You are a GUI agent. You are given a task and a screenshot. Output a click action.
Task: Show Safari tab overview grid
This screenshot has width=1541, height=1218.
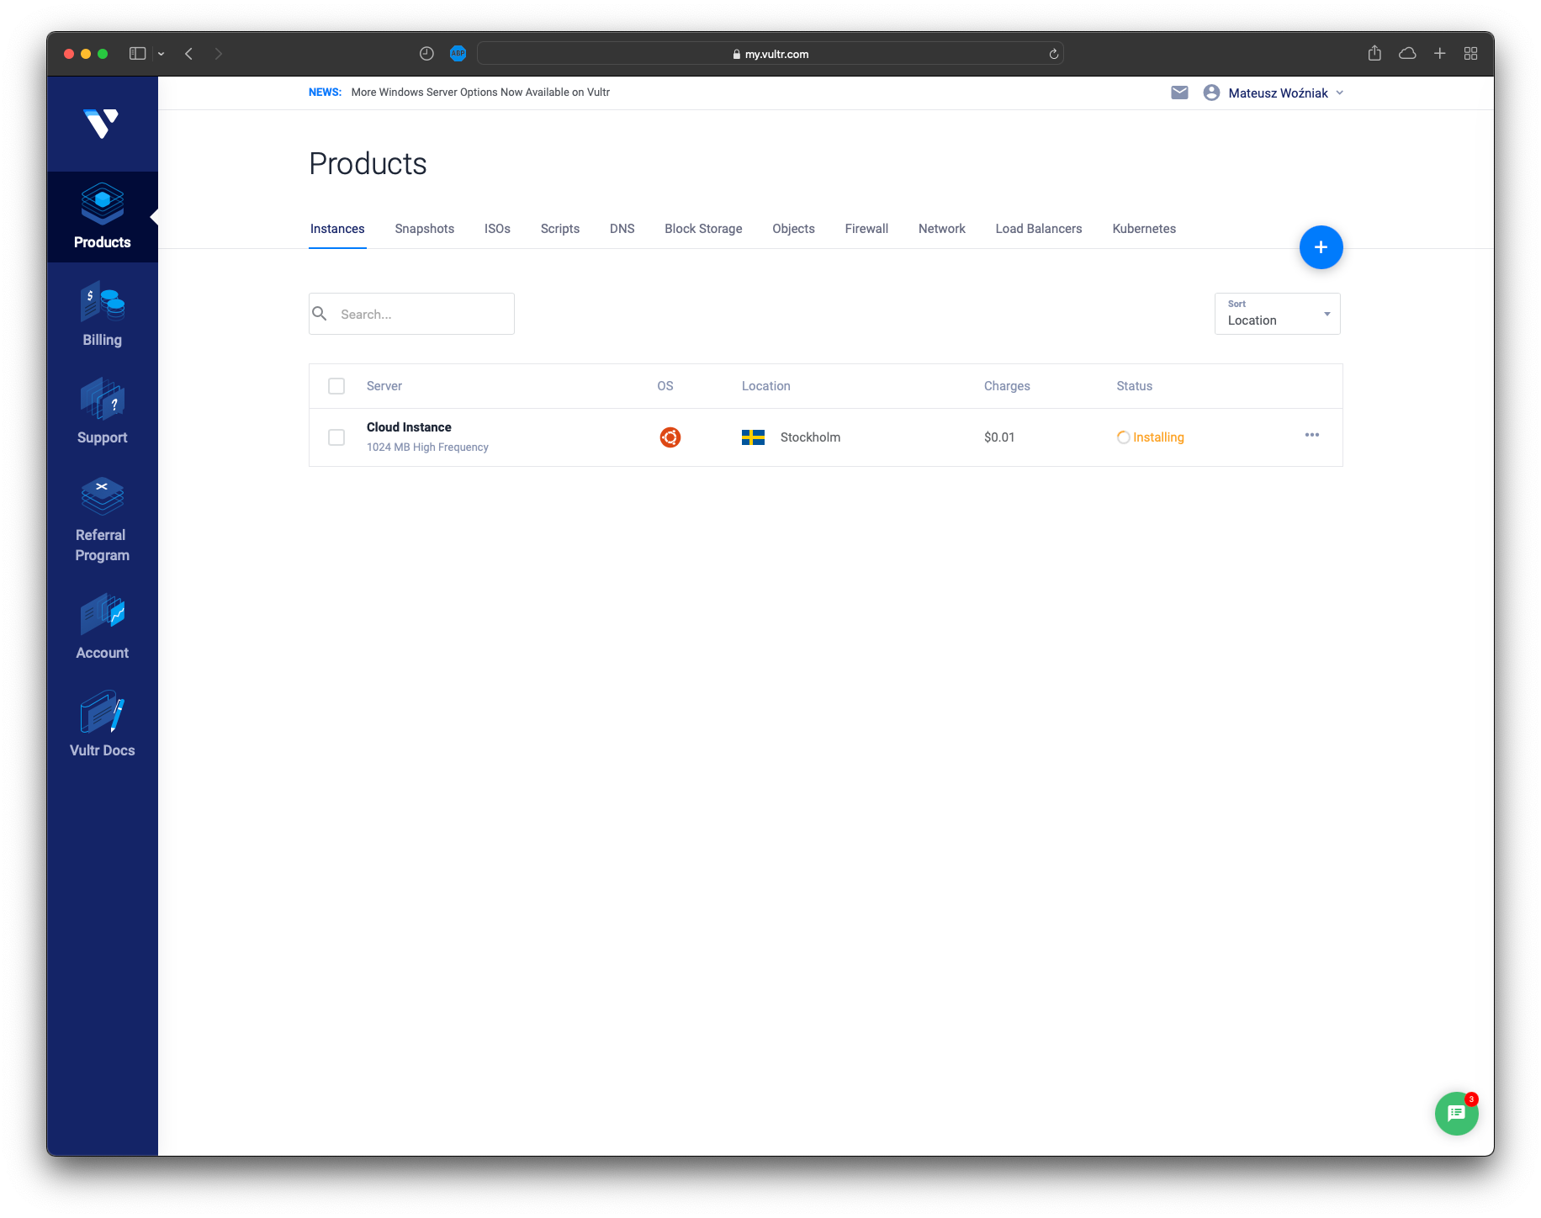(1470, 54)
